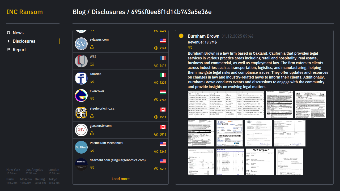
Task: Click the image icon below Burnham Brown revenue
Action: pos(190,48)
